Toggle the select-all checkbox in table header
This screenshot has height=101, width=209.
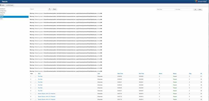(36, 73)
